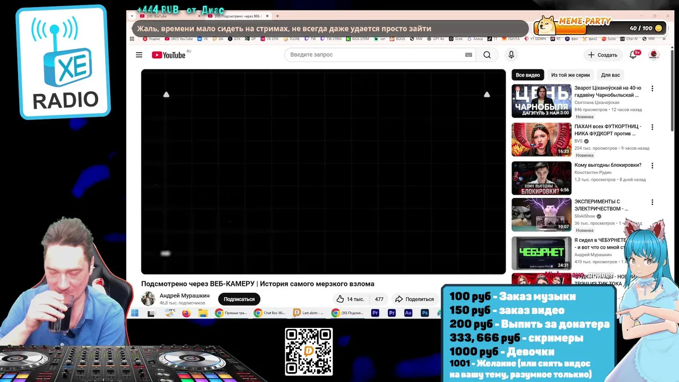Screen dimensions: 679x382
Task: Open a new browser tab with plus
Action: tap(277, 16)
